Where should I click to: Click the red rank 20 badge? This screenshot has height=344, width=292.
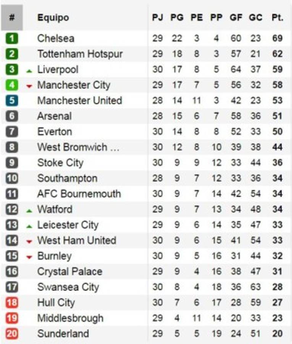coord(12,334)
